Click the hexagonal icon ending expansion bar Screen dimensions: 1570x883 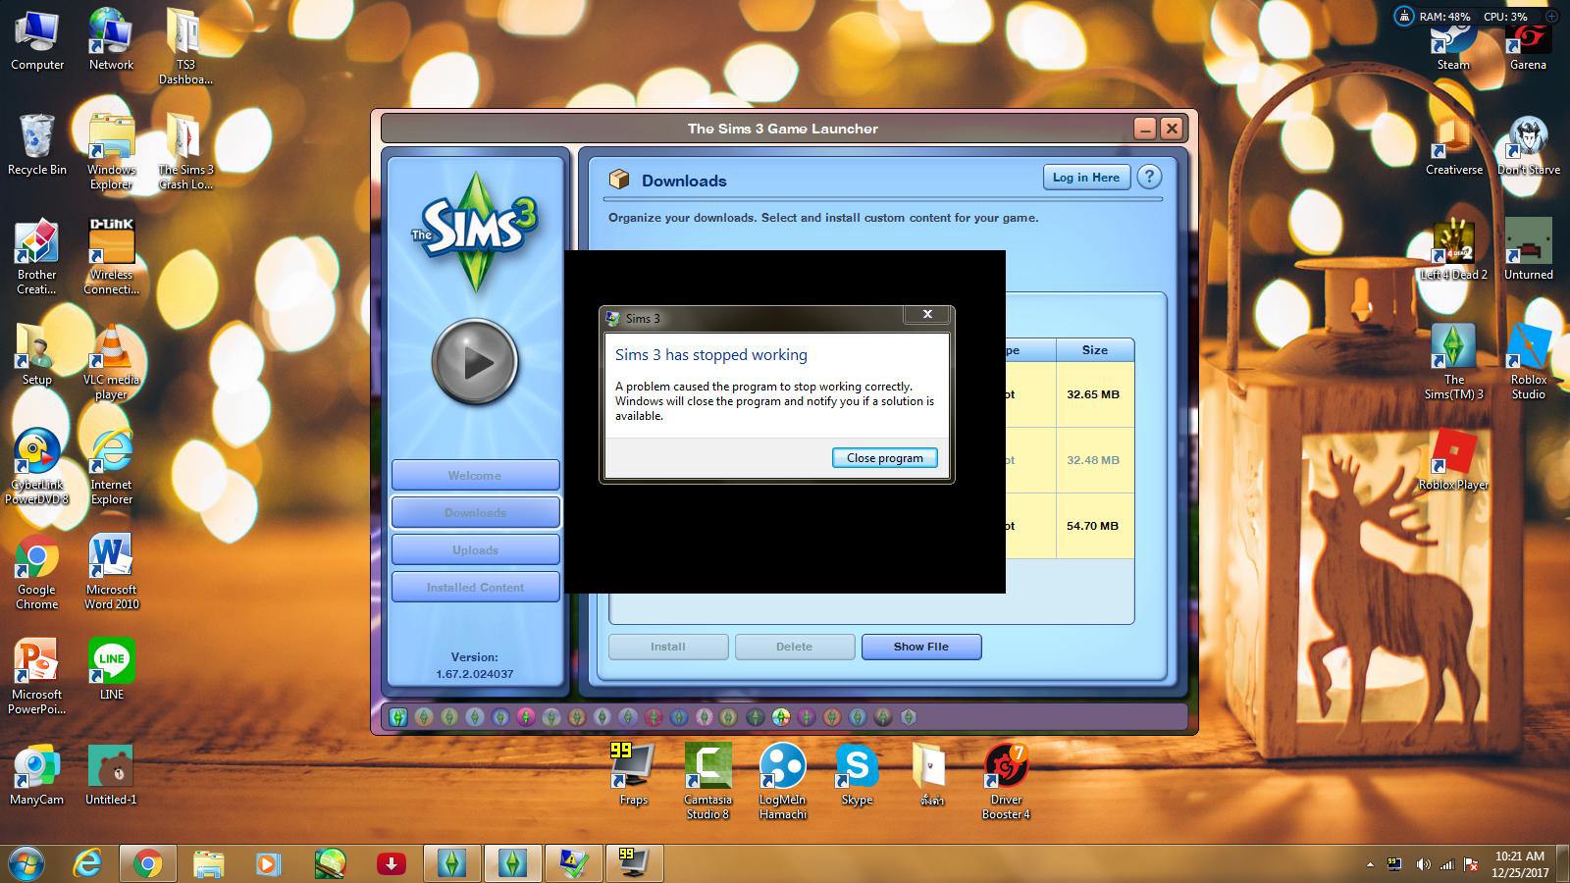909,717
